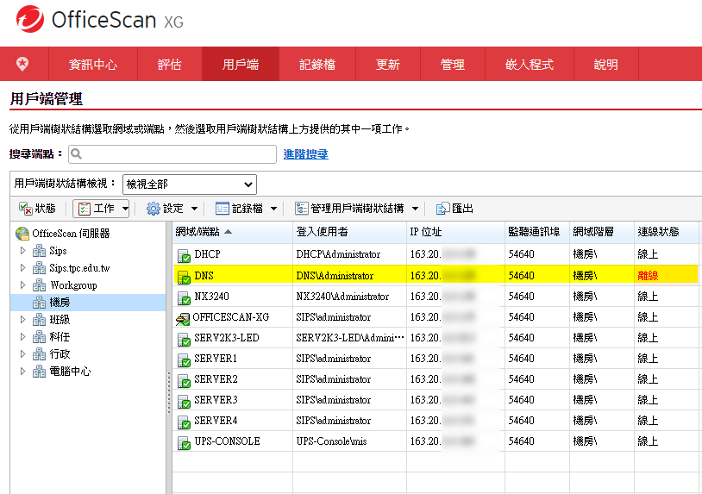Click the 電腦中心 domain icon
The image size is (702, 494).
point(40,372)
